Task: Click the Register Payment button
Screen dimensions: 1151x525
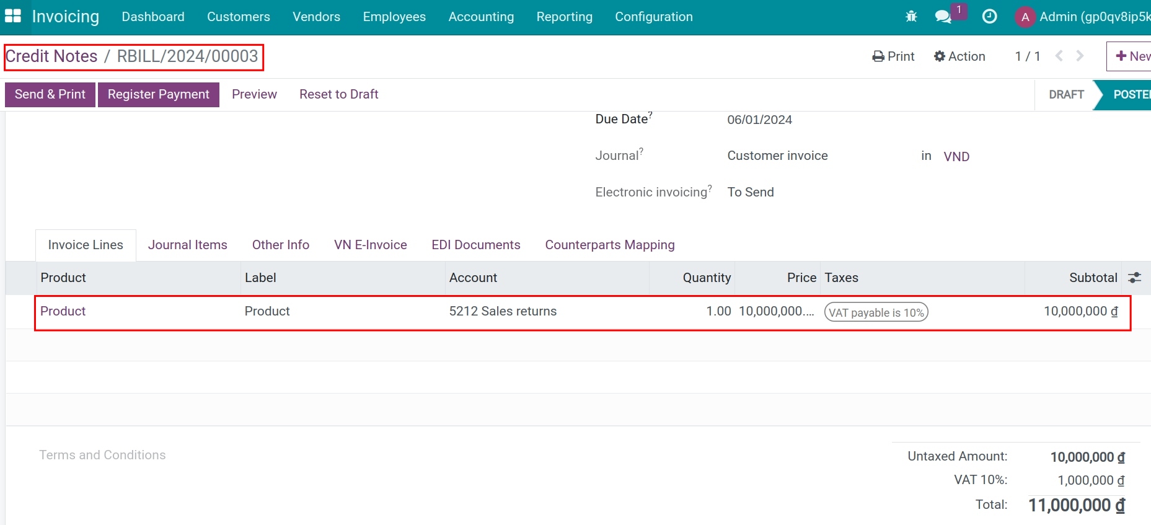Action: pos(159,94)
